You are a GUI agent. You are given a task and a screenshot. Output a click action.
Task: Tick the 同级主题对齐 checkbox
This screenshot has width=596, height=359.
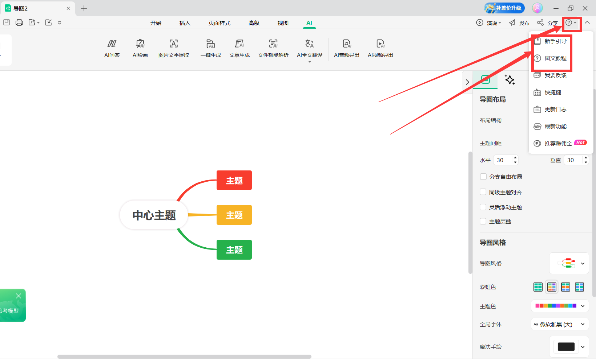coord(483,192)
